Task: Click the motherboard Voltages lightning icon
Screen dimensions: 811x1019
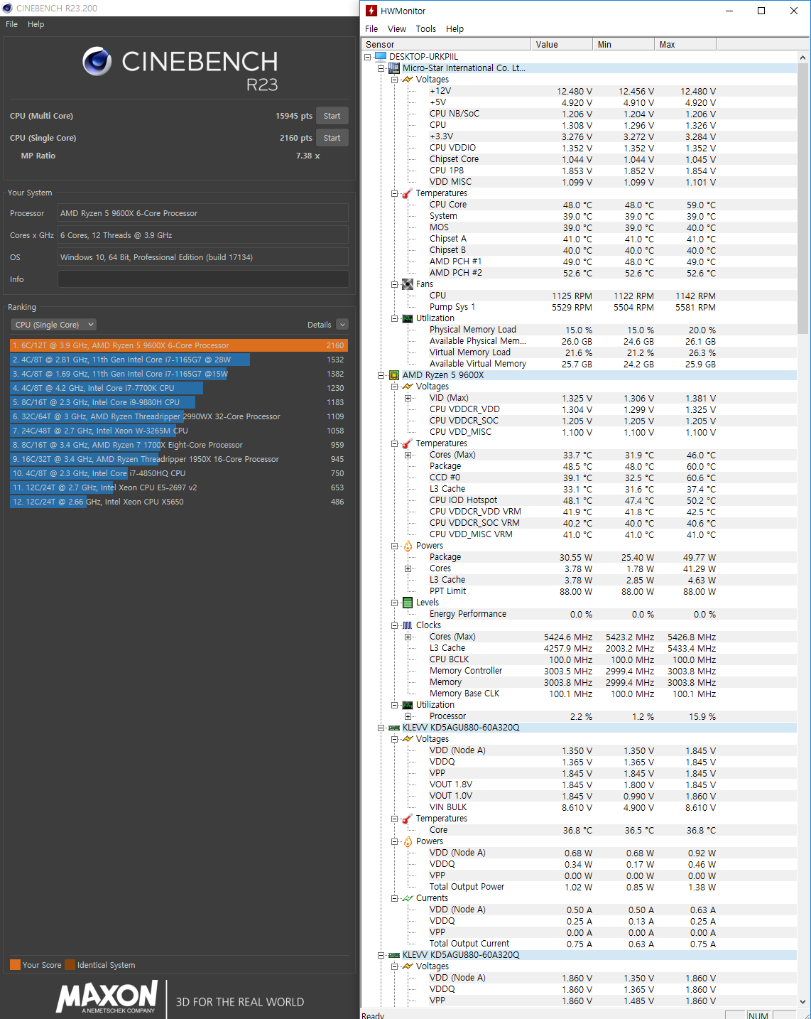Action: 408,80
